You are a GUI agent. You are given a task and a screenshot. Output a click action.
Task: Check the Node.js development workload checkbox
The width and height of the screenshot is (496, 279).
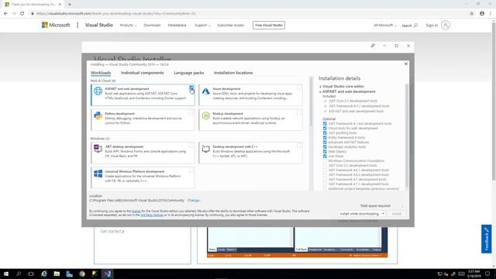[299, 112]
